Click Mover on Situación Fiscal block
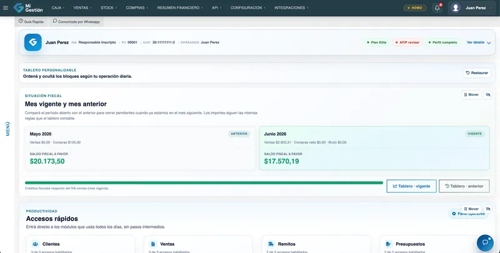The height and width of the screenshot is (253, 500). tap(471, 95)
